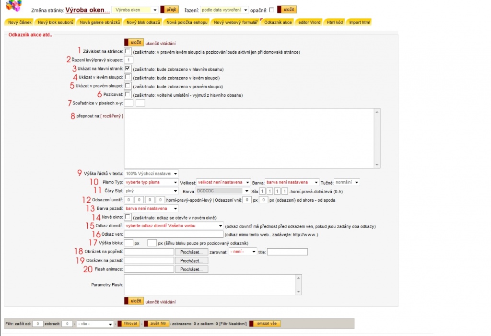Screen dimensions: 491x336
Task: Open the Tučné normální dropdown
Action: (347, 182)
